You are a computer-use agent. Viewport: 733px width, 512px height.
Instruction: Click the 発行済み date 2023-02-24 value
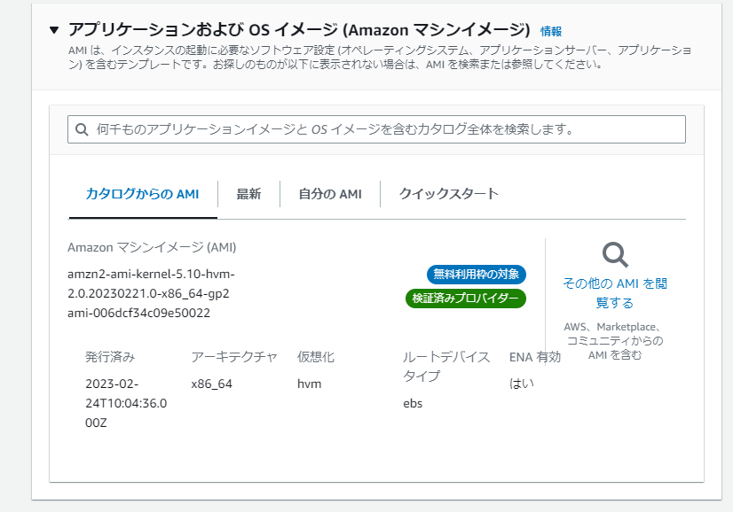[x=126, y=403]
